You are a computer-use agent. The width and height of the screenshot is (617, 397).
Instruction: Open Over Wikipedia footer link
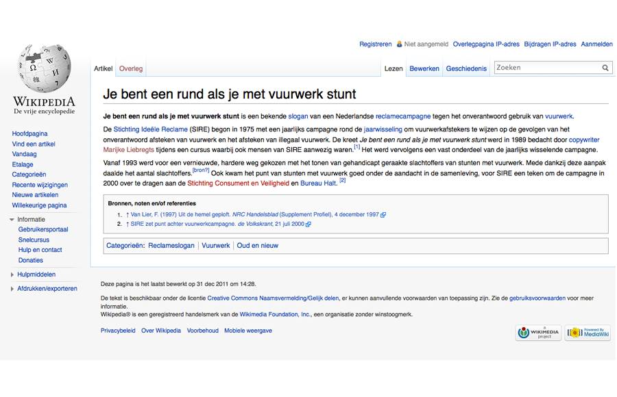pyautogui.click(x=161, y=331)
